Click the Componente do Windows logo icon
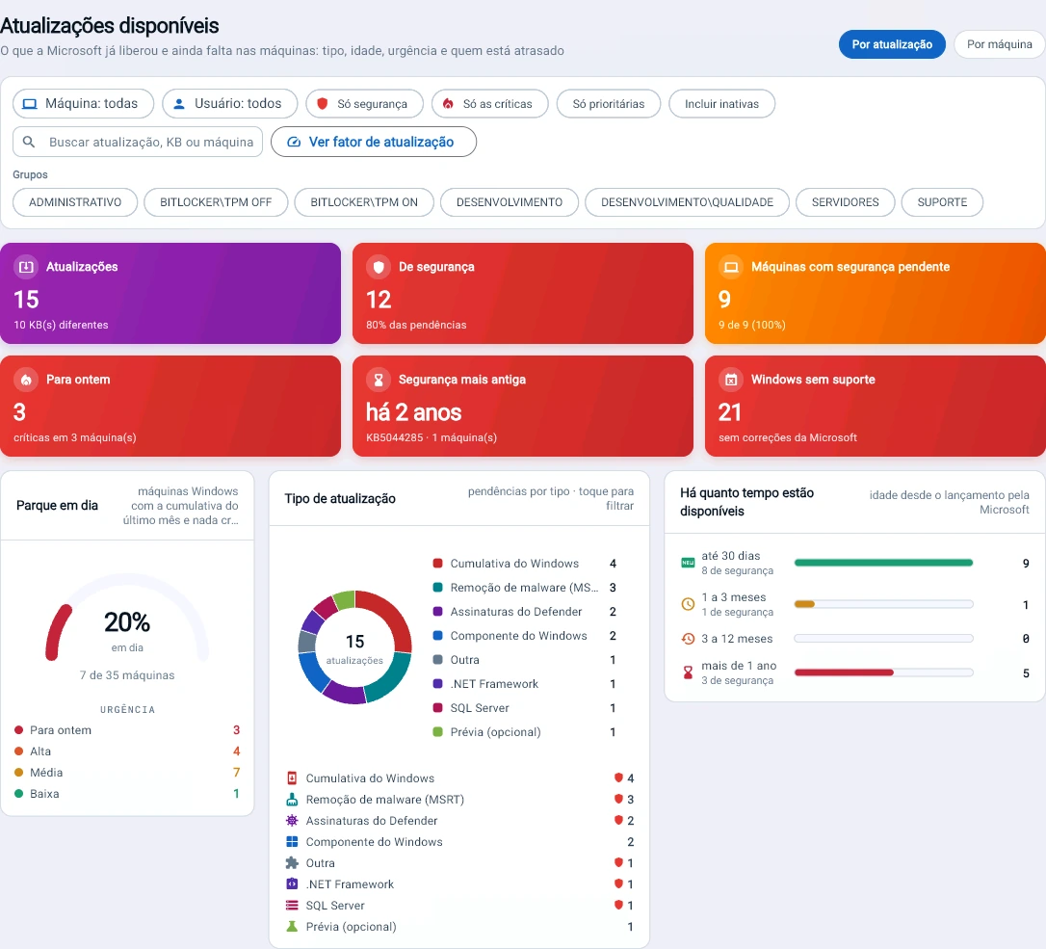 pyautogui.click(x=292, y=842)
